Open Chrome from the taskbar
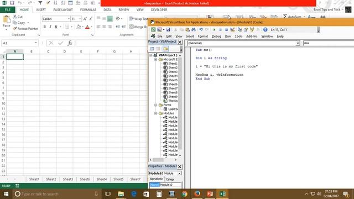The image size is (354, 199). [x=184, y=194]
